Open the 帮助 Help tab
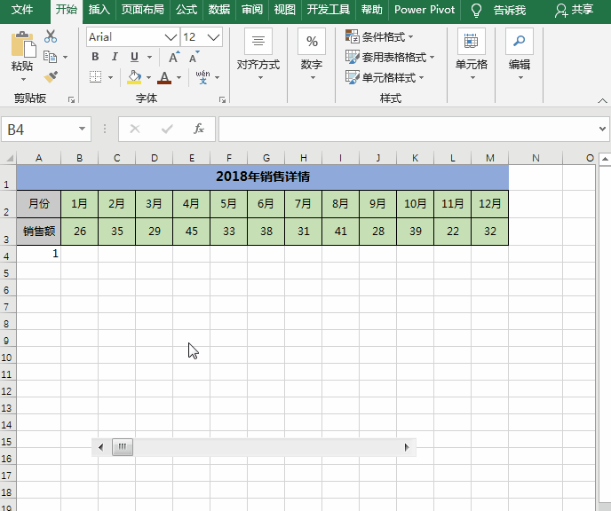This screenshot has height=511, width=611. 372,10
